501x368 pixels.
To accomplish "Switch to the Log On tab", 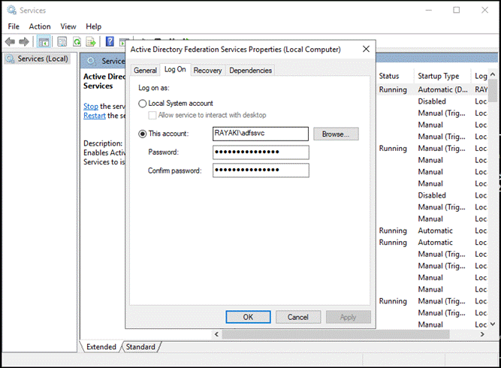I will (x=175, y=69).
